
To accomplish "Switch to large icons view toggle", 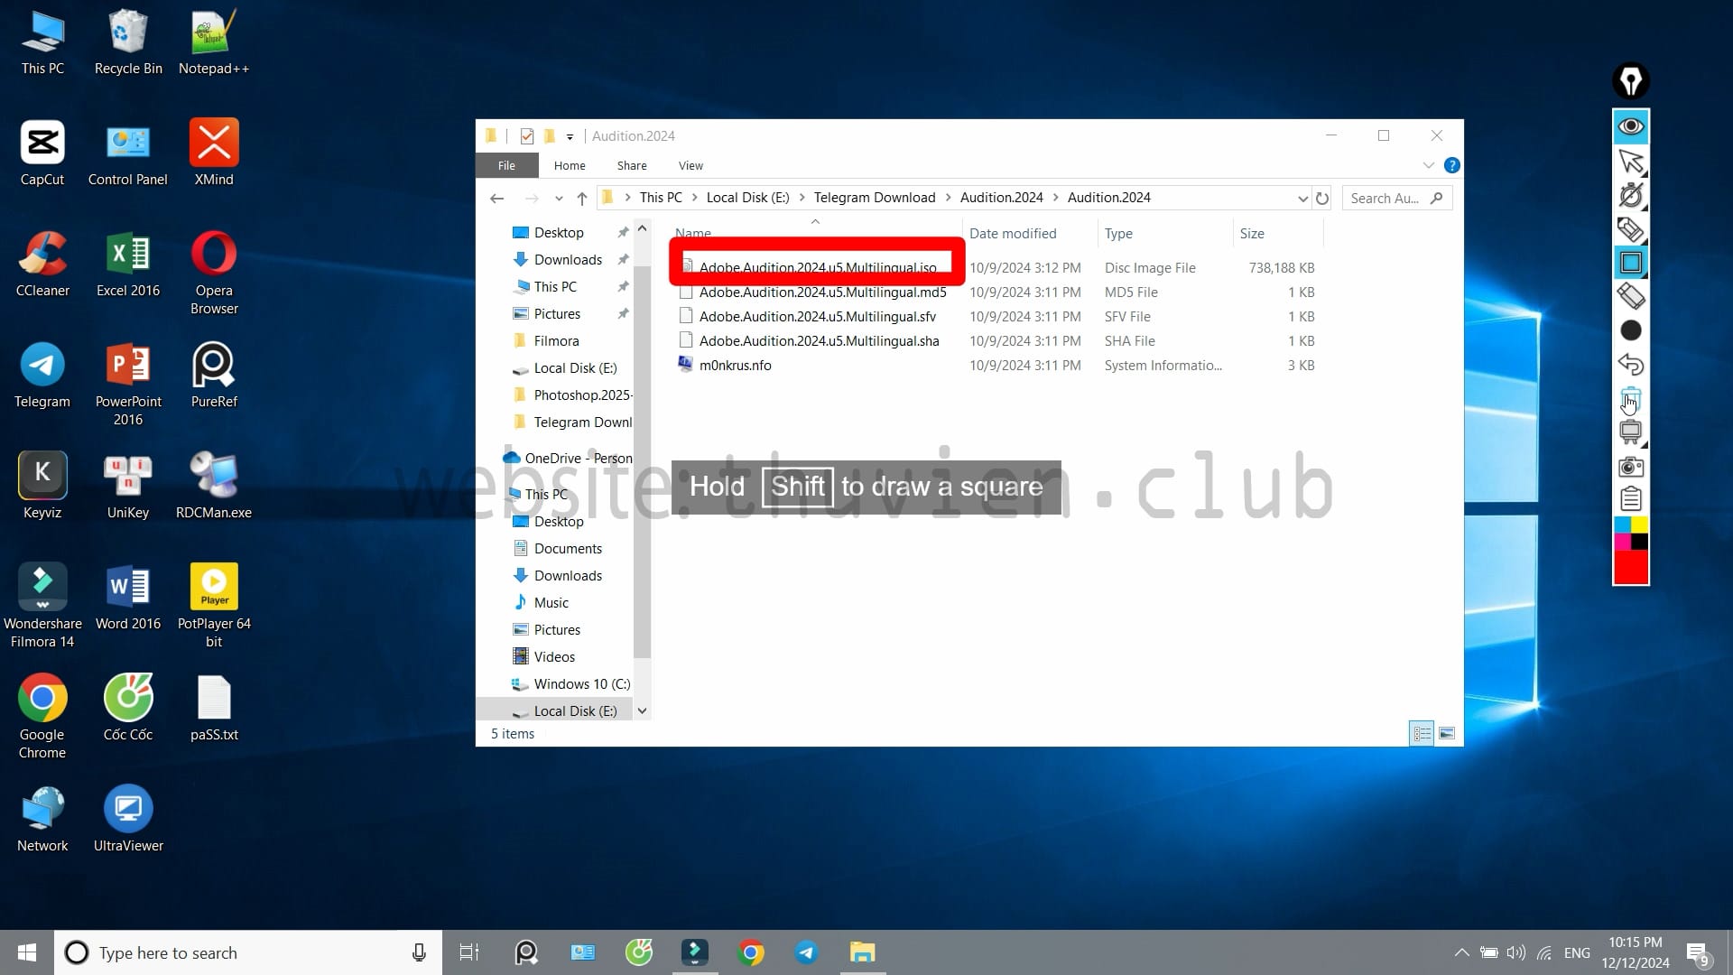I will pos(1446,734).
